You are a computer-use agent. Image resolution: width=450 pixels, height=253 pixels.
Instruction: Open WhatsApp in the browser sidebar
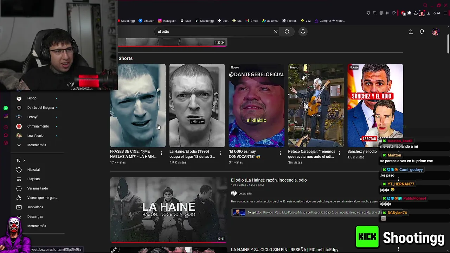[6, 108]
